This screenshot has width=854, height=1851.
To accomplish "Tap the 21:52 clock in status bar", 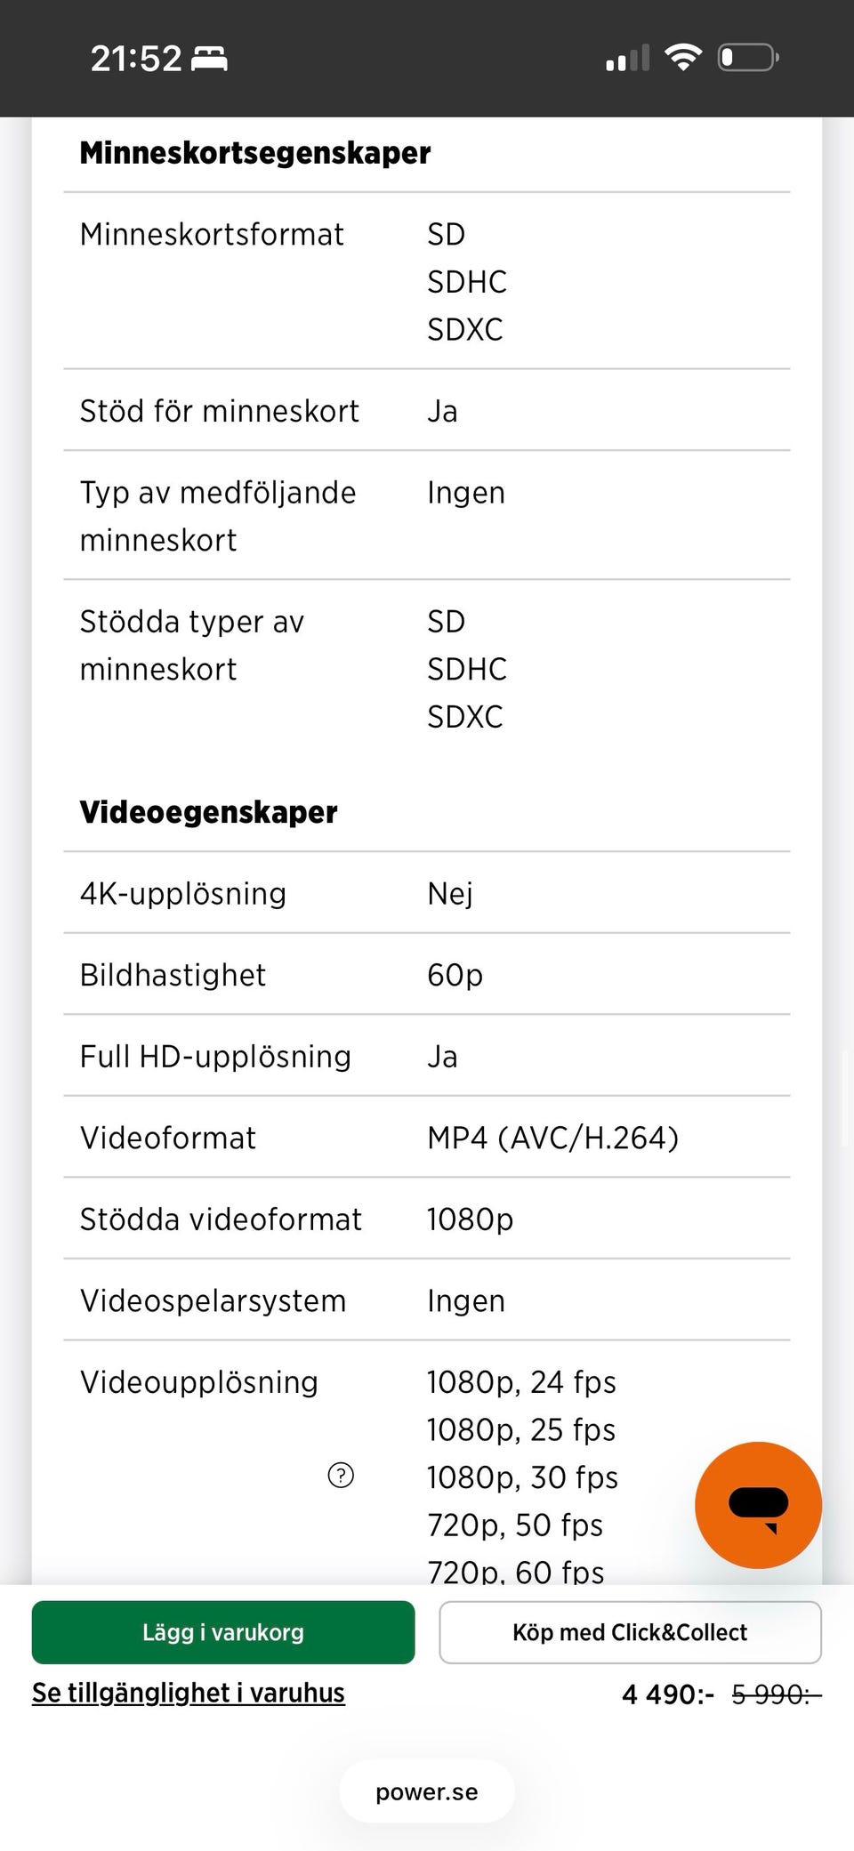I will click(136, 59).
